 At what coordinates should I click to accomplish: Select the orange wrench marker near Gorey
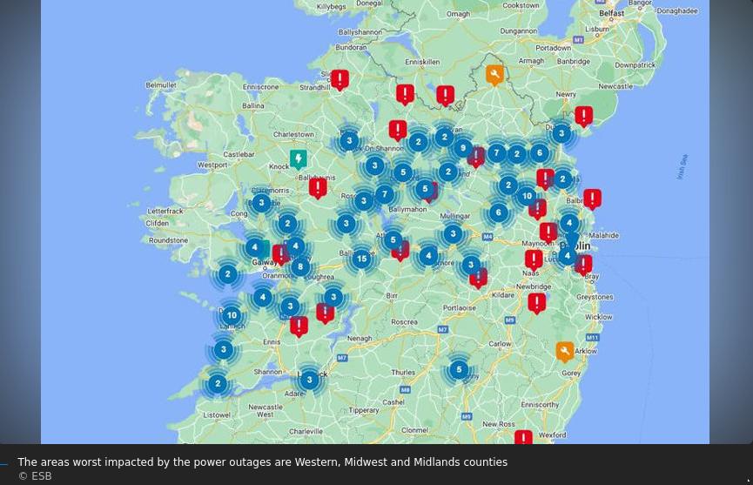coord(565,351)
